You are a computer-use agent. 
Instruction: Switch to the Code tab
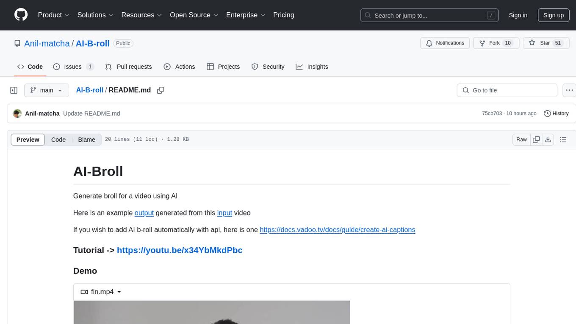(30, 67)
